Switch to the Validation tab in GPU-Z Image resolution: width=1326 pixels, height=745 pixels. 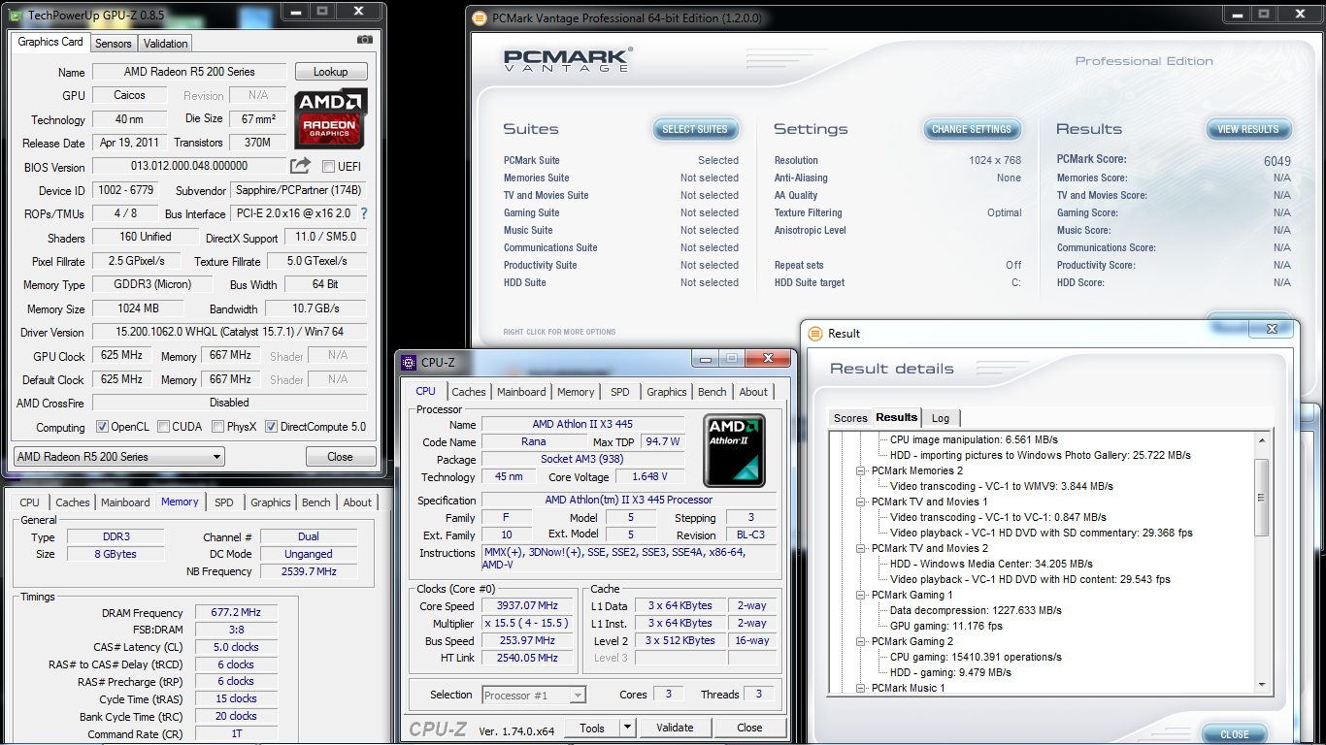166,44
